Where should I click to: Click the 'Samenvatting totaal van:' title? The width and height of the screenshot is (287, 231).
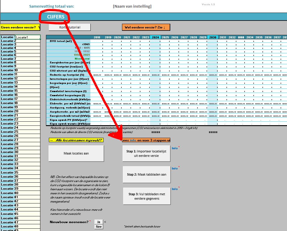(51, 6)
